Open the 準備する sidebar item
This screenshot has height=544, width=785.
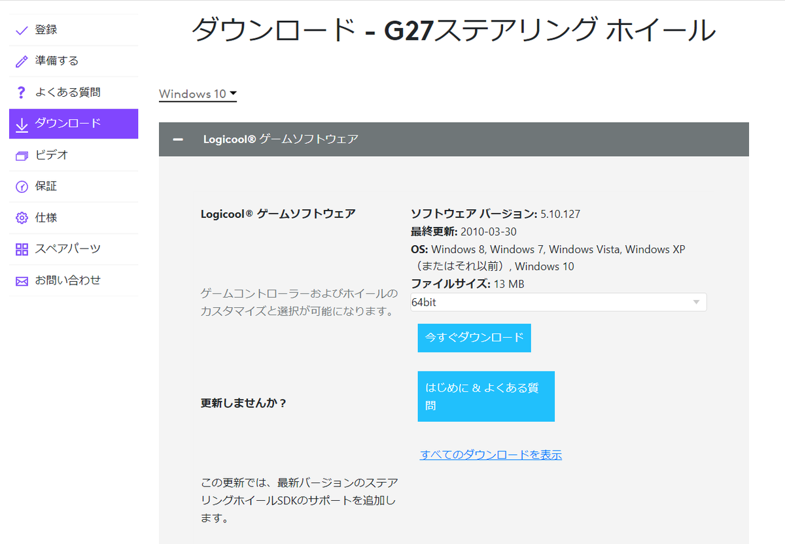pos(73,61)
